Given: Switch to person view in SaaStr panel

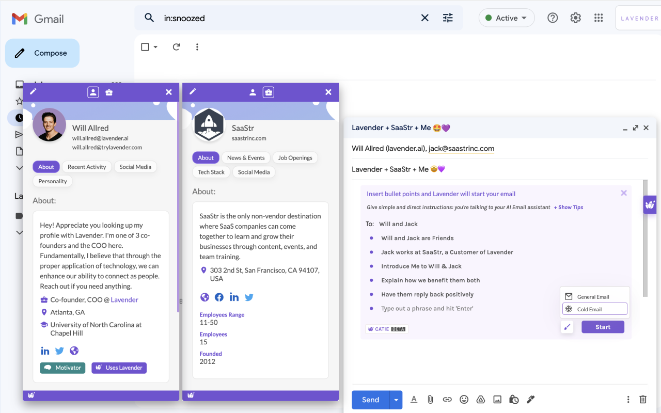Looking at the screenshot, I should [253, 92].
